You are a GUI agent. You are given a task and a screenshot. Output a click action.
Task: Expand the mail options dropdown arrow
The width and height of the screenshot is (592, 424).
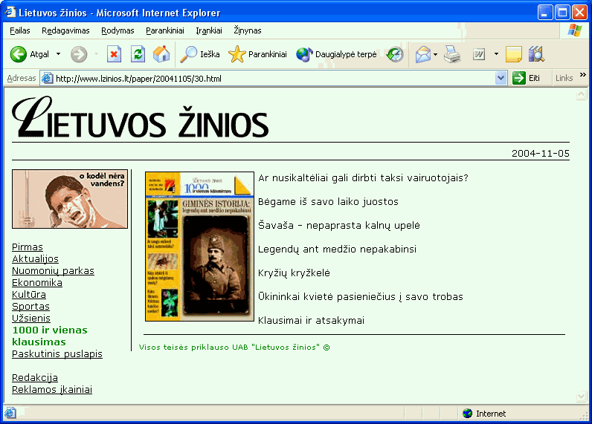(x=435, y=55)
